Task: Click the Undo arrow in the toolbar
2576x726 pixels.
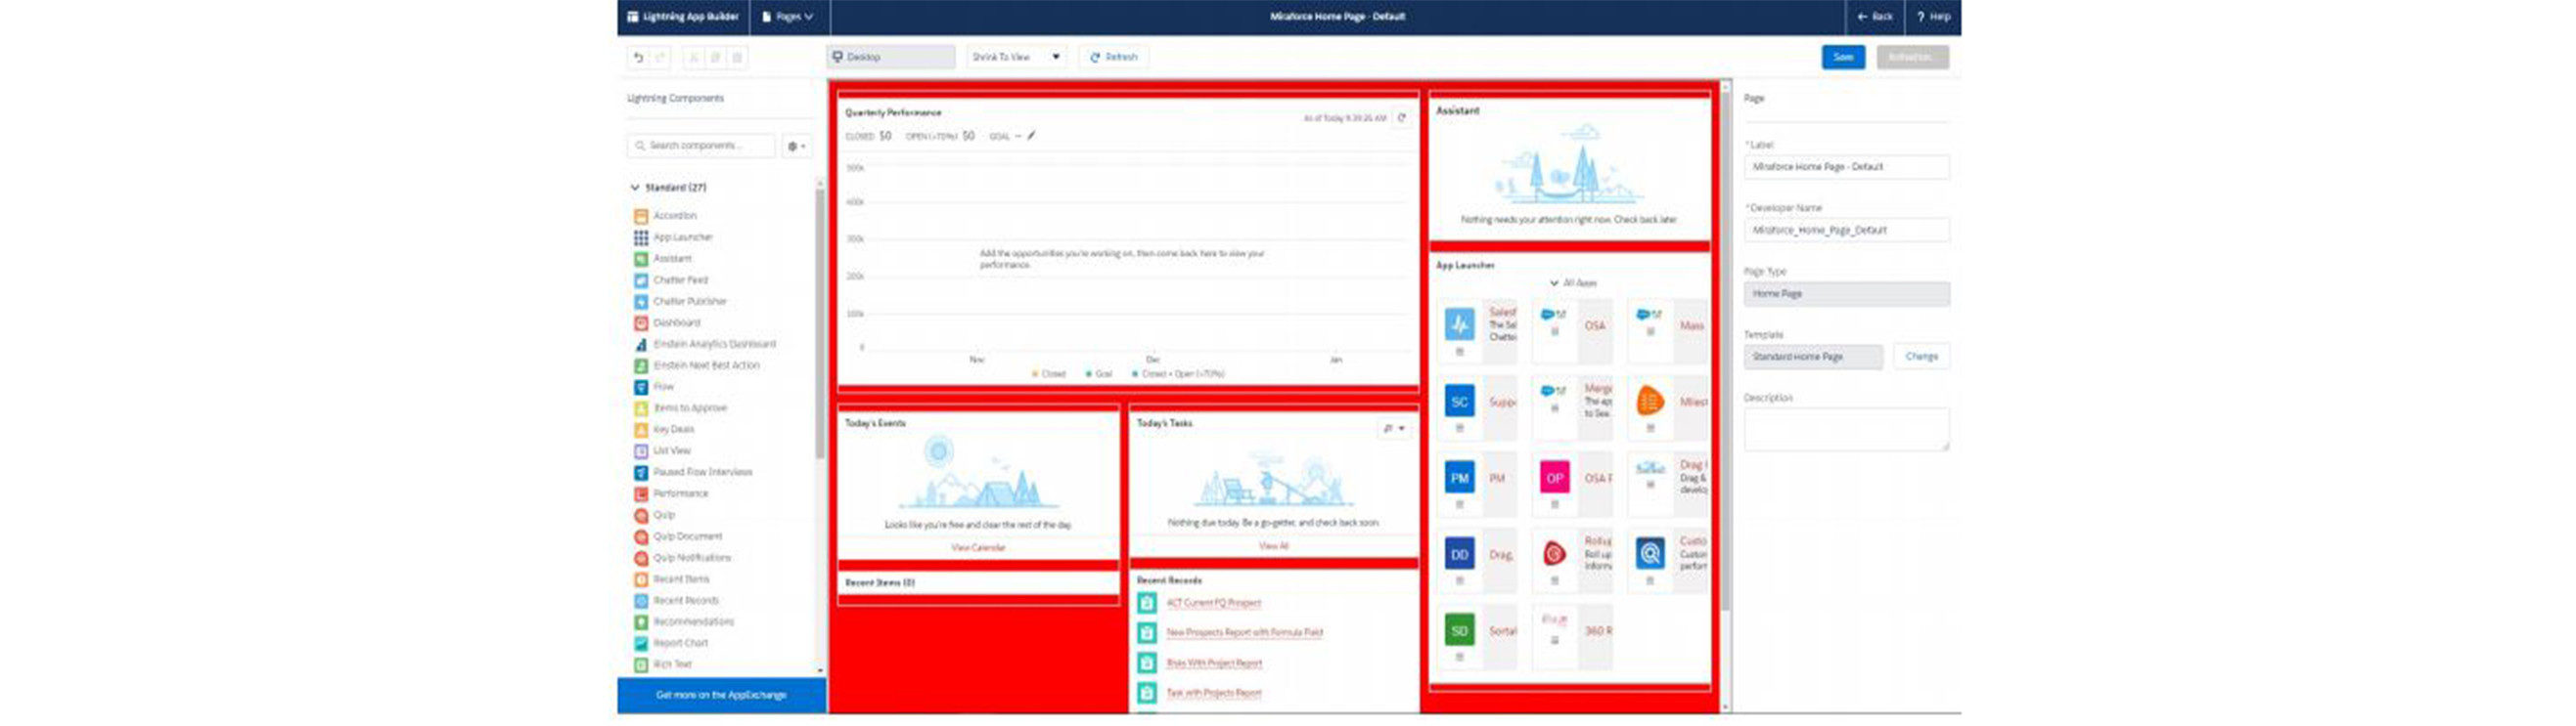Action: [x=638, y=58]
